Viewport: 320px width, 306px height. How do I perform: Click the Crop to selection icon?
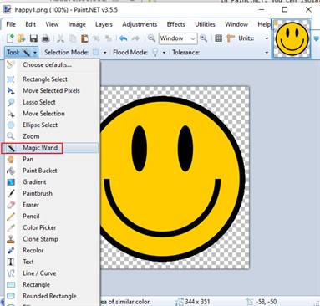(x=96, y=38)
